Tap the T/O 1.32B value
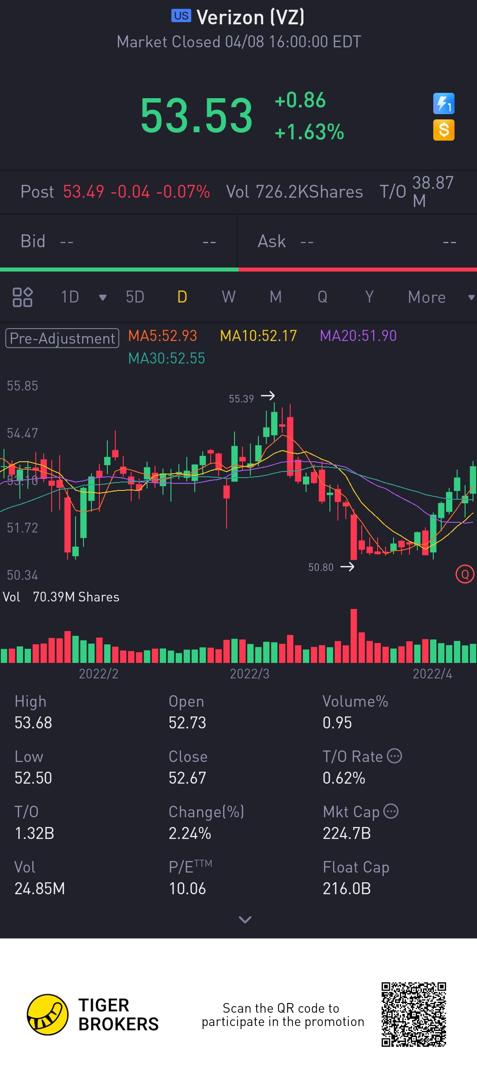Viewport: 477px width, 1091px height. [34, 833]
